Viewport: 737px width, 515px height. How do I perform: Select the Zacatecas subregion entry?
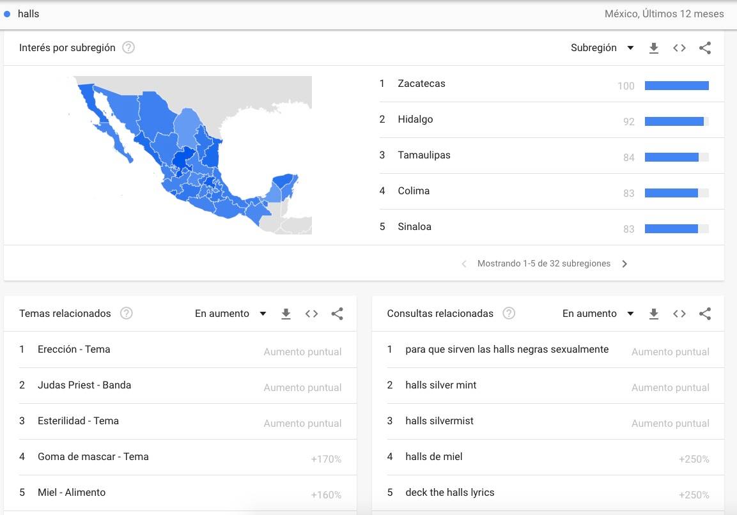click(x=422, y=84)
